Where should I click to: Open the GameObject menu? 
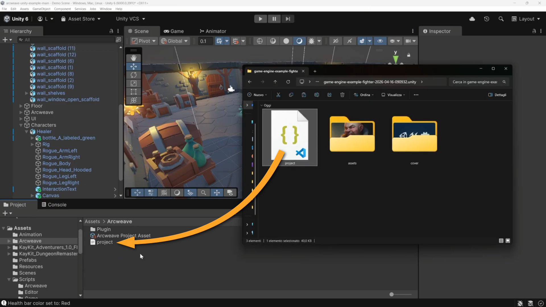pyautogui.click(x=41, y=9)
